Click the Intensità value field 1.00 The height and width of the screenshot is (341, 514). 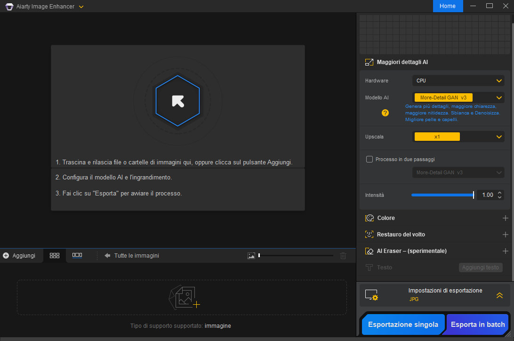[x=487, y=195]
